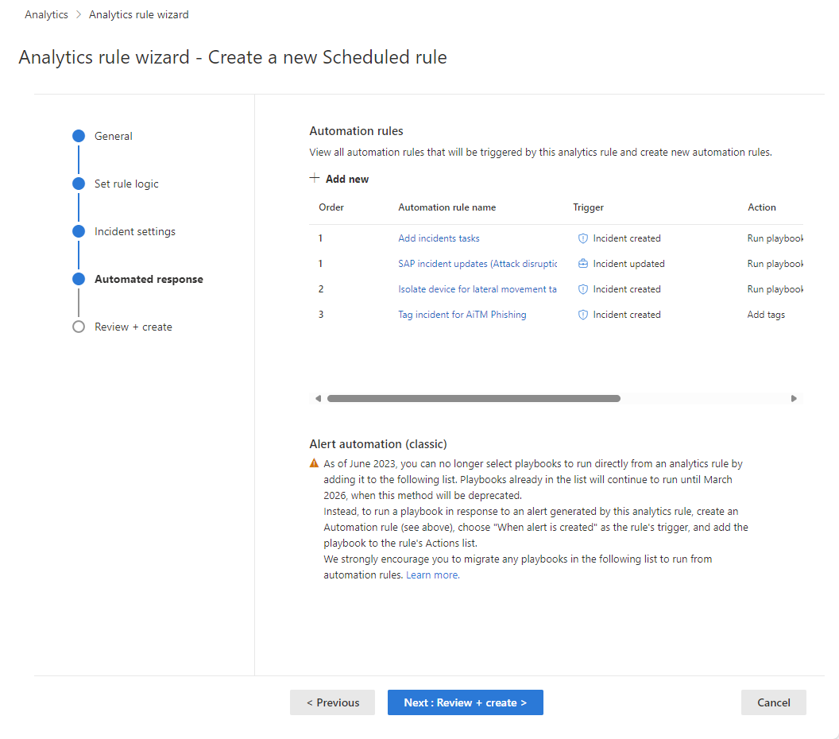Click the warning triangle in Alert automation section
This screenshot has height=739, width=839.
(315, 463)
